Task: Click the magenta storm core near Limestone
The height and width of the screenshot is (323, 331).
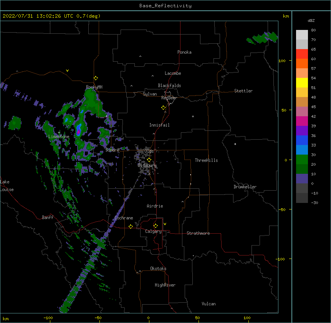Action: (x=79, y=132)
